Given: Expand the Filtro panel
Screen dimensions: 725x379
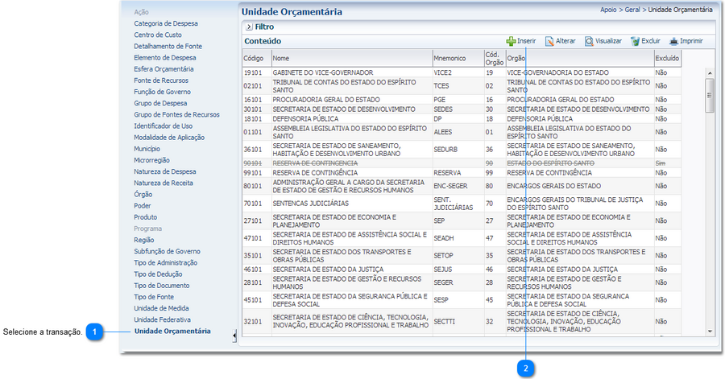Looking at the screenshot, I should (x=249, y=27).
